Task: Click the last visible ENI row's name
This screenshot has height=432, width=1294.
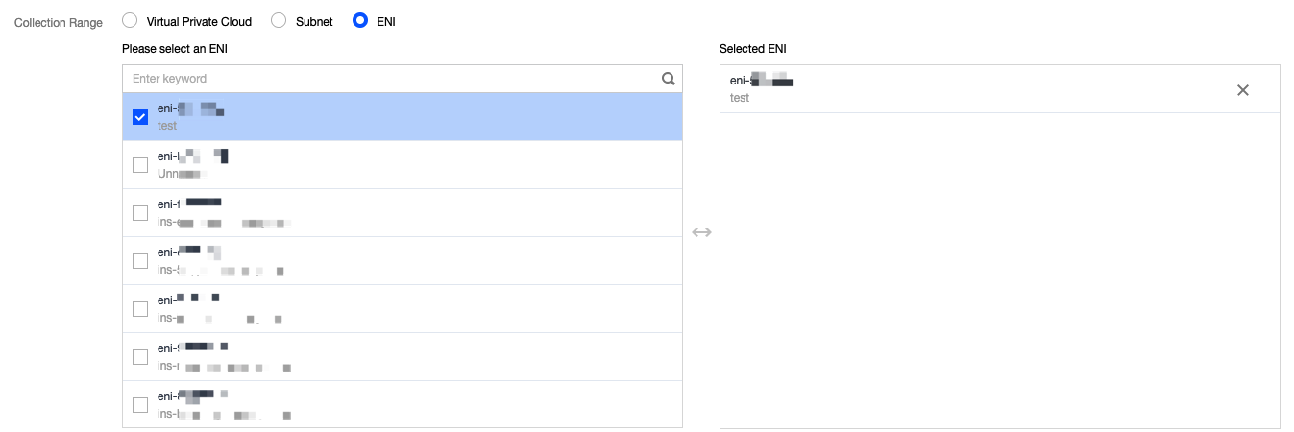Action: coord(192,396)
